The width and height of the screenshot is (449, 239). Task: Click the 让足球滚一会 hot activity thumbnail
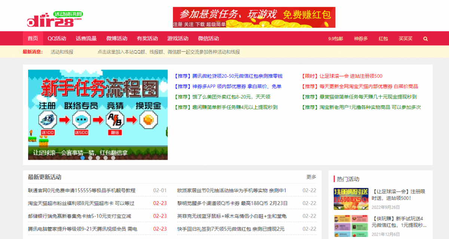(x=351, y=199)
